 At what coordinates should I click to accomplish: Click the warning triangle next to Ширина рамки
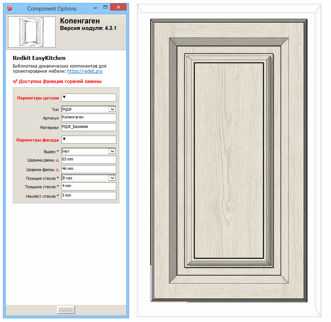pos(57,160)
